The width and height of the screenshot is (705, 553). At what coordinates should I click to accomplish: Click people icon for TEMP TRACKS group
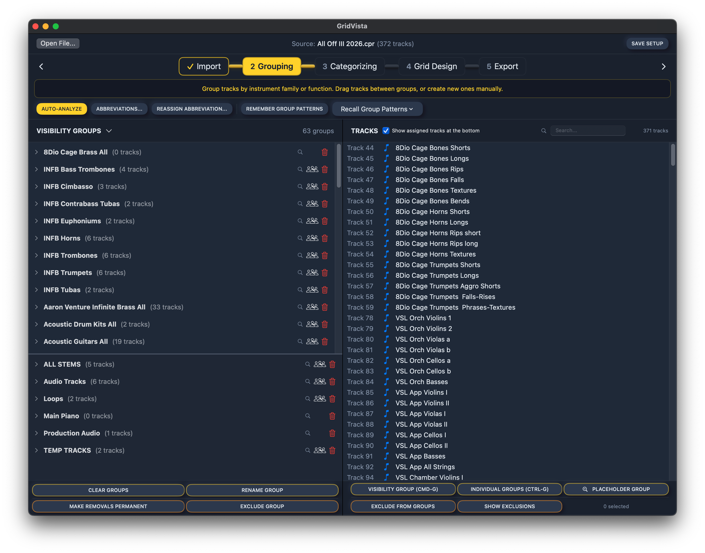pos(320,450)
